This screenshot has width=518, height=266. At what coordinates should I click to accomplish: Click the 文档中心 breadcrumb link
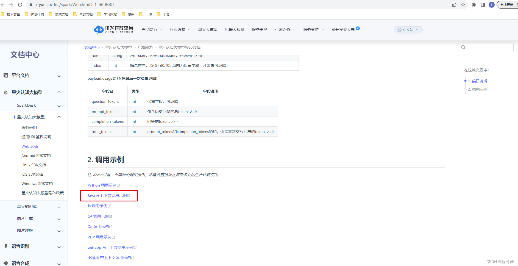(92, 47)
